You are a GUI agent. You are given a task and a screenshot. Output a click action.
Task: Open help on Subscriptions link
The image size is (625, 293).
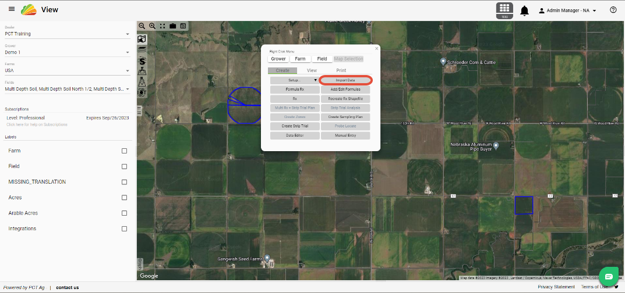(37, 125)
